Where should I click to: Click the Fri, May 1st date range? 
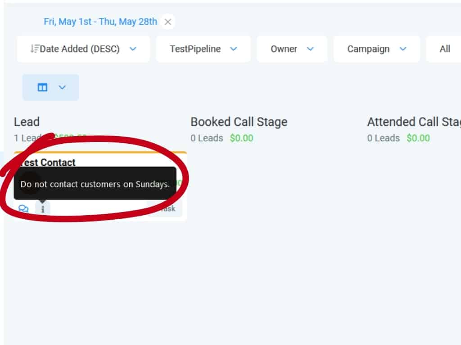(100, 22)
